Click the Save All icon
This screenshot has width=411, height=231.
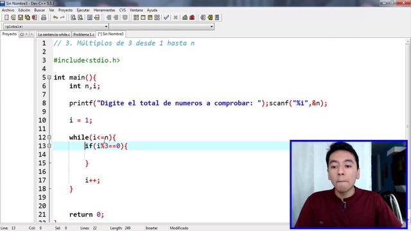(28, 17)
